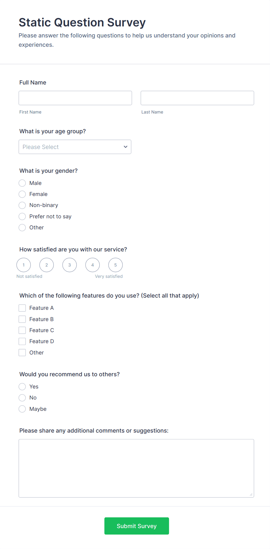Check Other in the features question

tap(22, 352)
